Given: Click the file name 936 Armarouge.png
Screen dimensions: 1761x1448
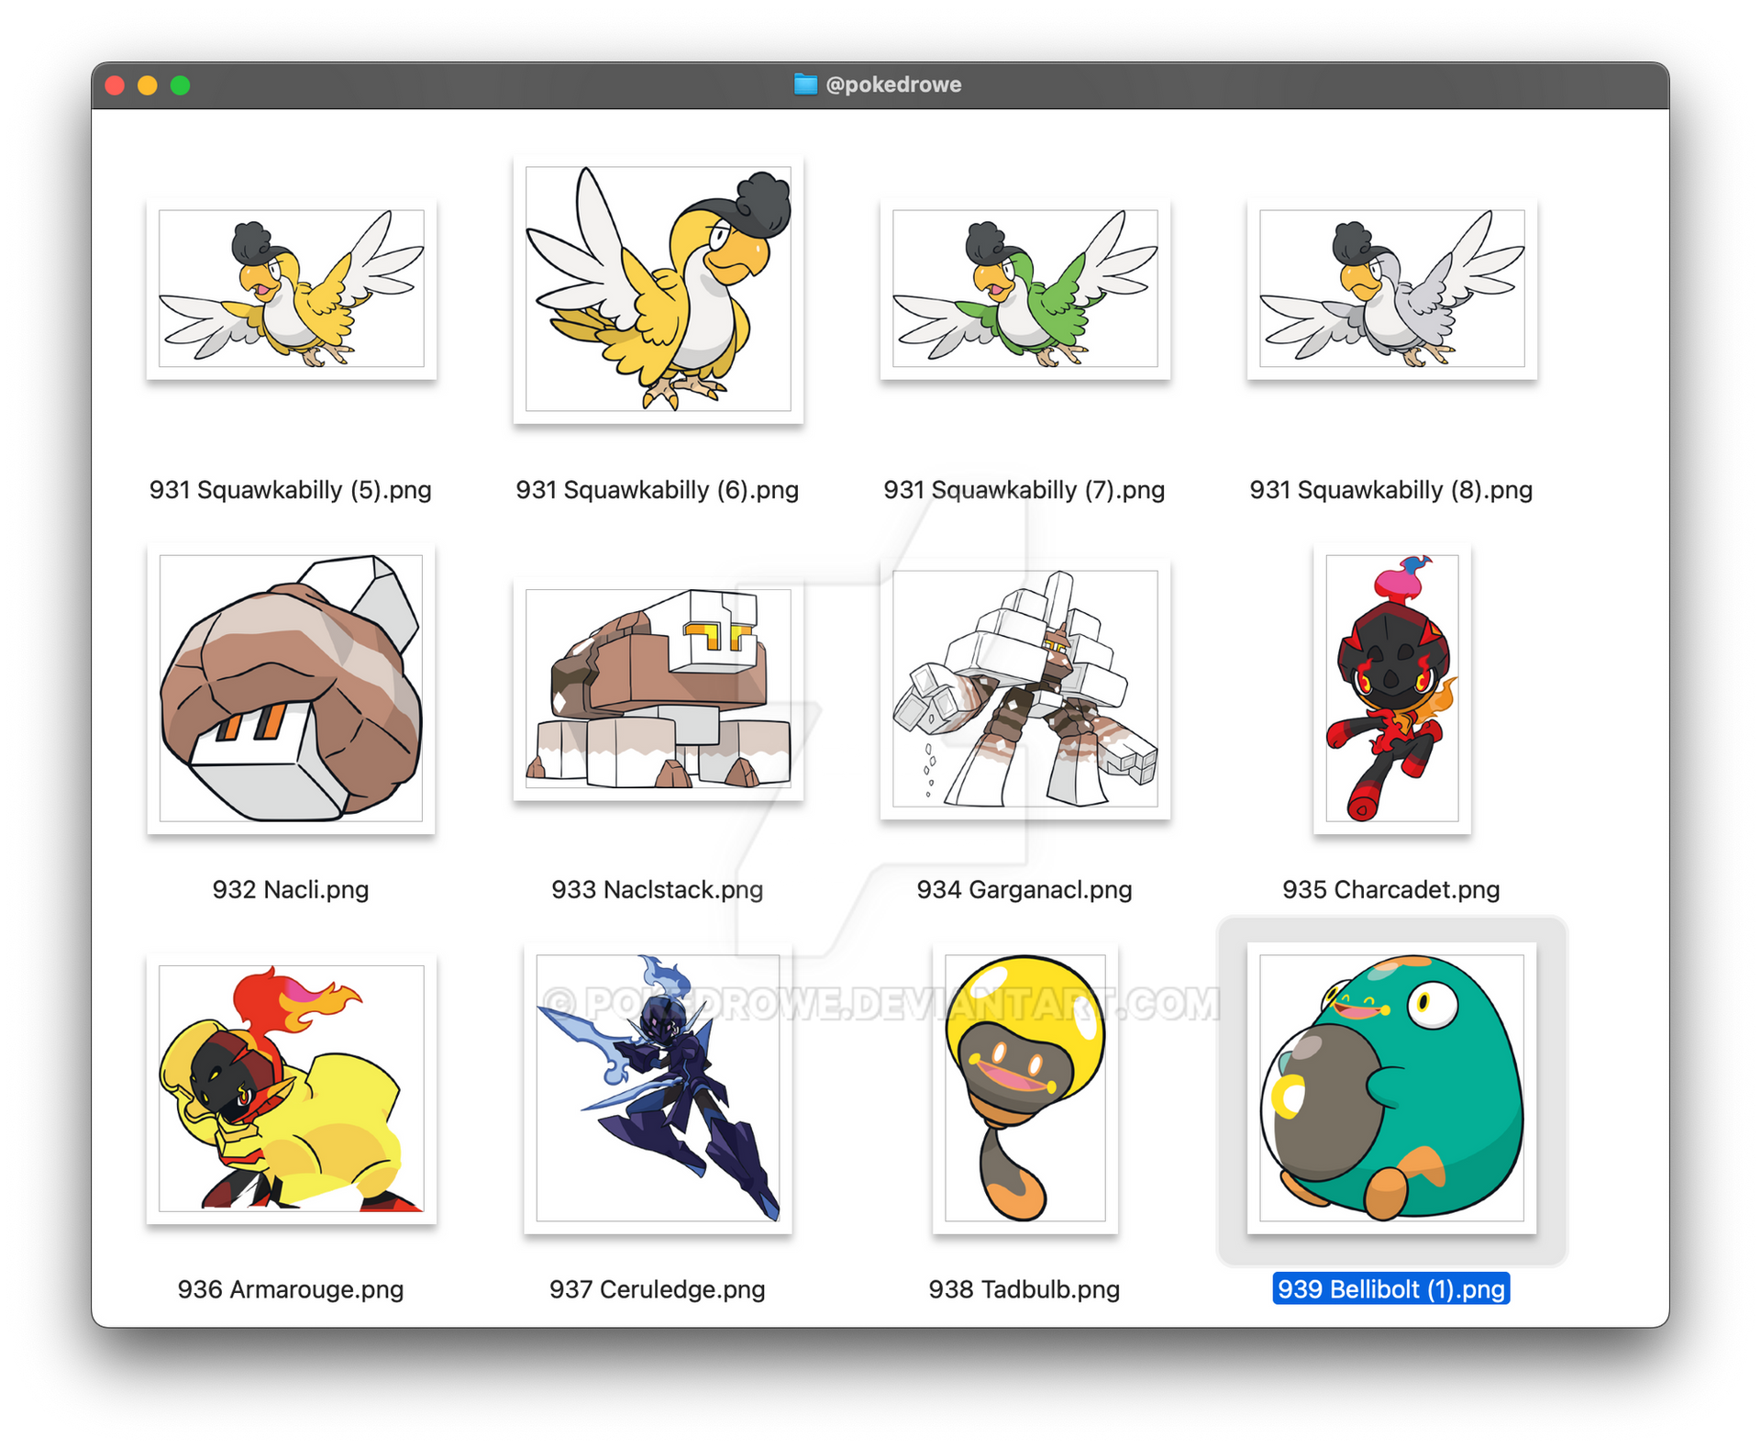Looking at the screenshot, I should 291,1289.
